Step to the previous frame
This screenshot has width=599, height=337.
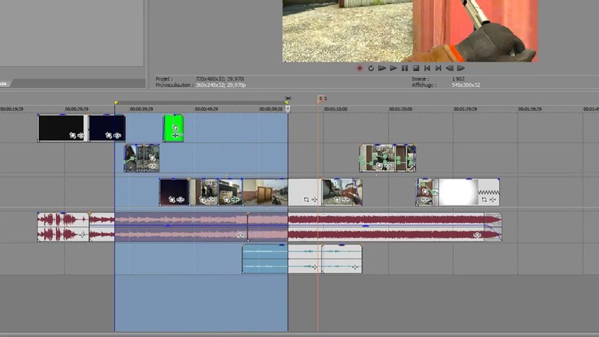coord(450,68)
